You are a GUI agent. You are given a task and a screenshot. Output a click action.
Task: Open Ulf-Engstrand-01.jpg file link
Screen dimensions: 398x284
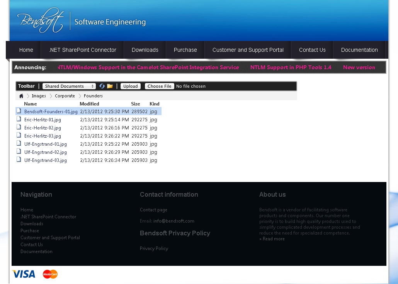(x=46, y=144)
